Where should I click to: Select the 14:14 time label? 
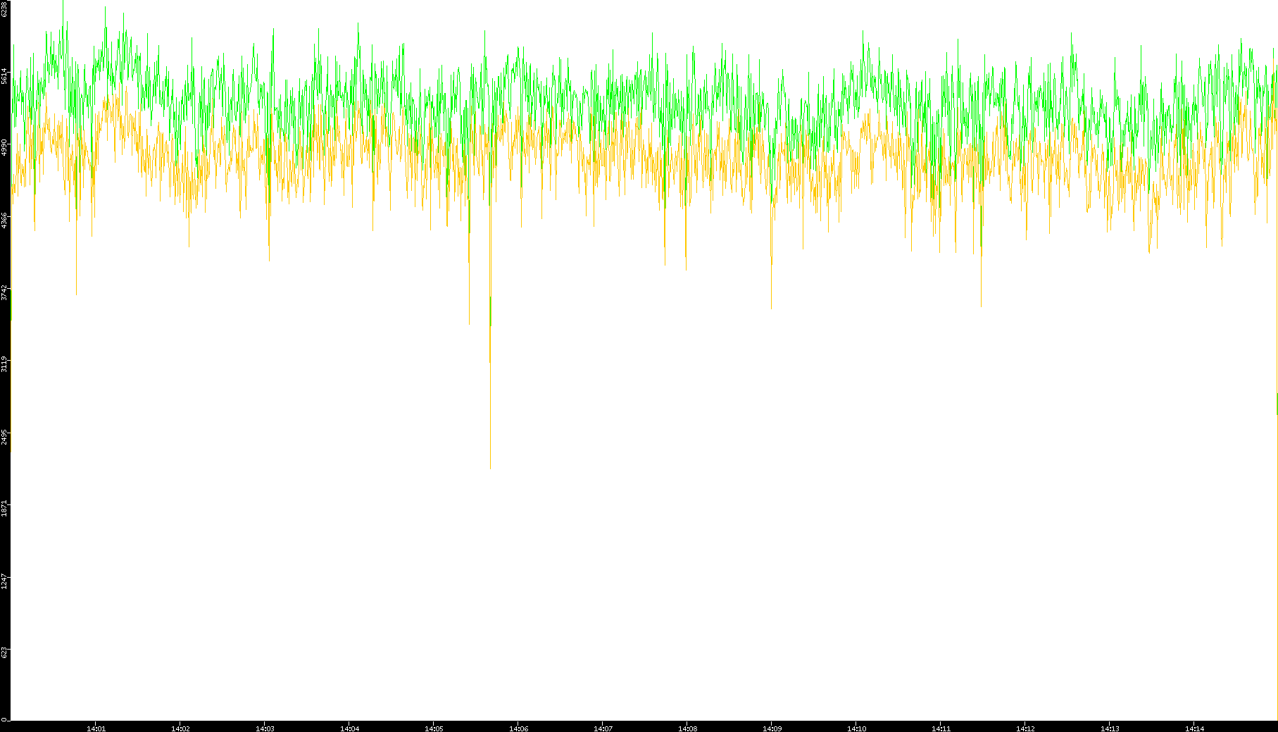(1194, 728)
